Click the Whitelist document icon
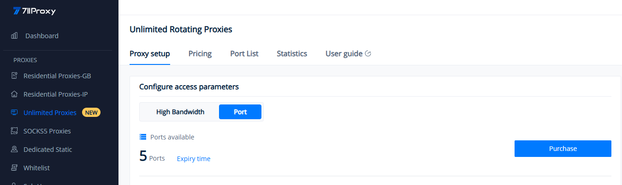 [14, 168]
